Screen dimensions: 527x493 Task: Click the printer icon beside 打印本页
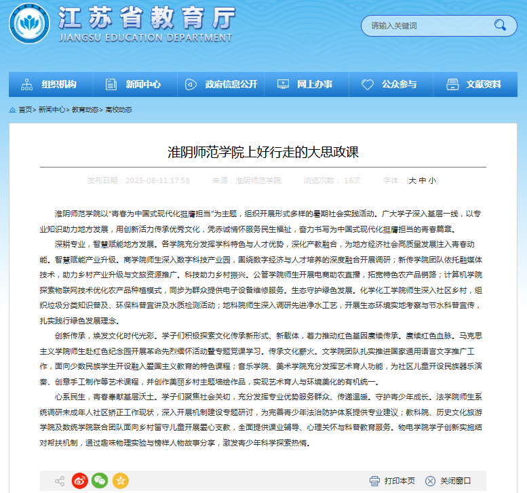pyautogui.click(x=374, y=481)
